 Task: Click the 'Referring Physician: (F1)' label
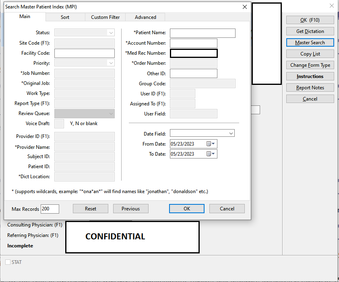pos(33,235)
